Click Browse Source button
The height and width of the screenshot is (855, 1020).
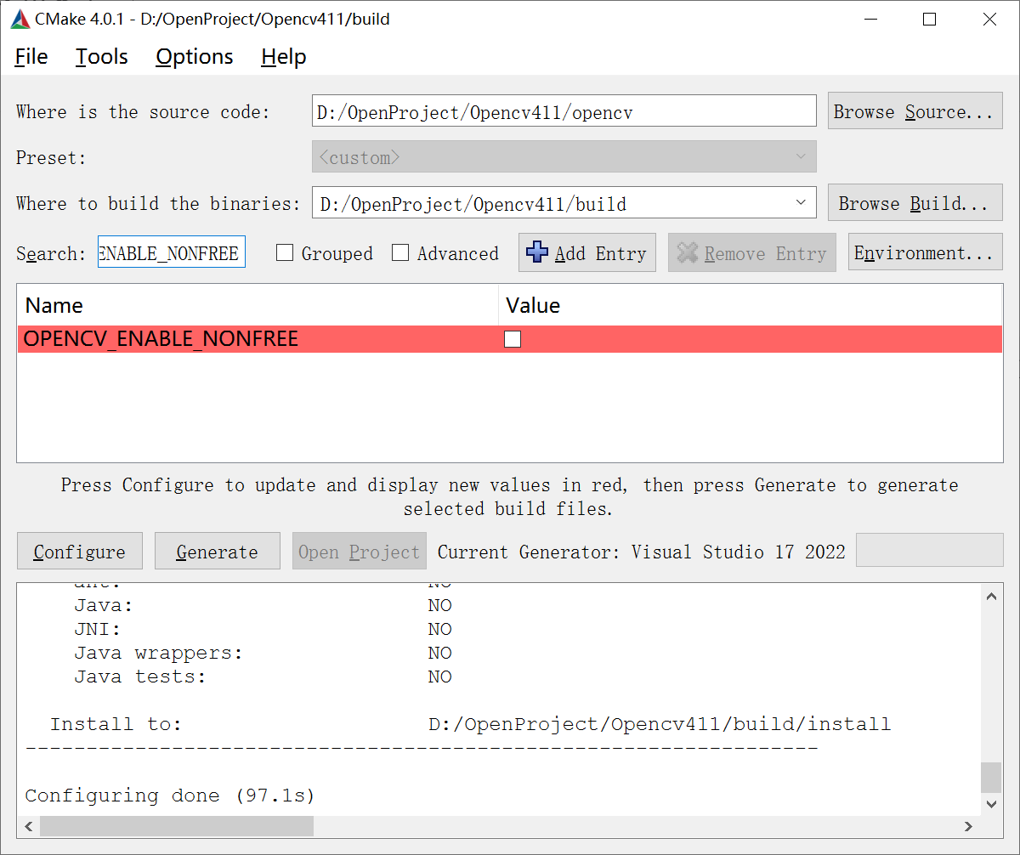(x=915, y=110)
